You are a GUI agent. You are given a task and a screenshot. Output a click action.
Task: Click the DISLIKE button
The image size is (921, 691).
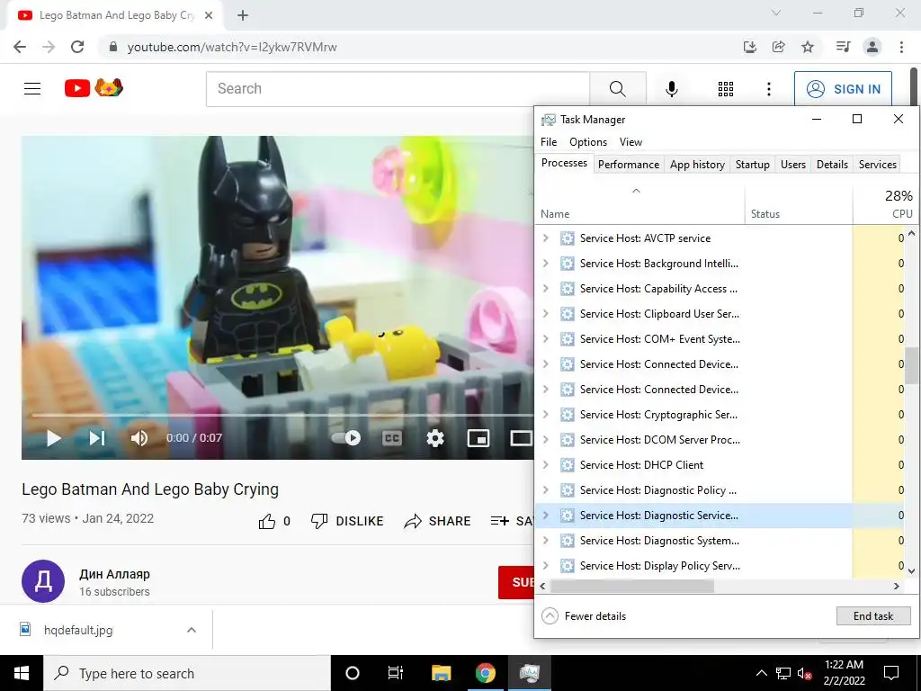coord(347,521)
